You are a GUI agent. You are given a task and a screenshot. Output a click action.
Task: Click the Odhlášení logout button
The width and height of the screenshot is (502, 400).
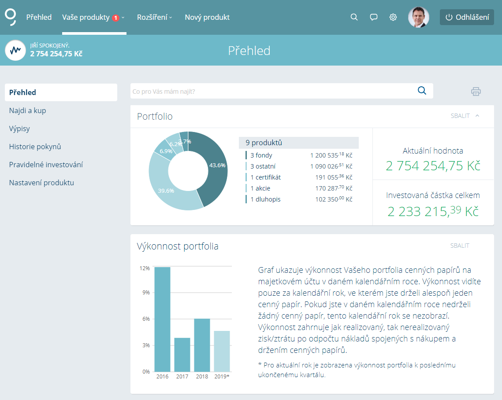click(x=467, y=17)
